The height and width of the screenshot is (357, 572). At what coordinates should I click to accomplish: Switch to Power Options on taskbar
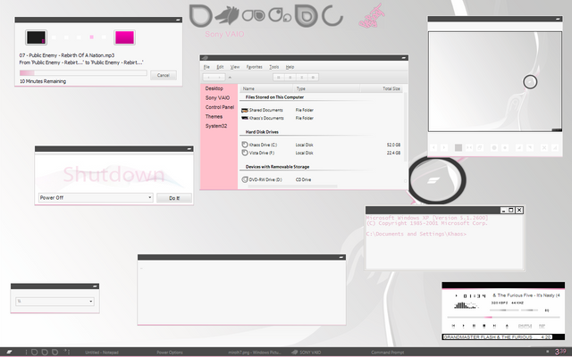pos(170,353)
